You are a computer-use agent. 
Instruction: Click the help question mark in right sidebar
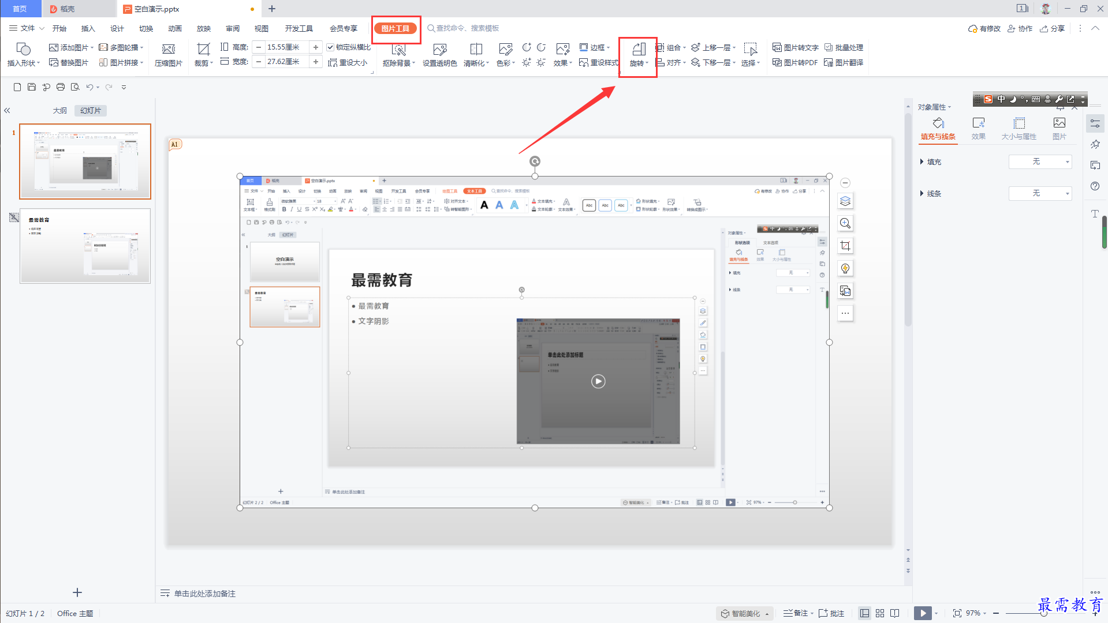pos(1095,186)
